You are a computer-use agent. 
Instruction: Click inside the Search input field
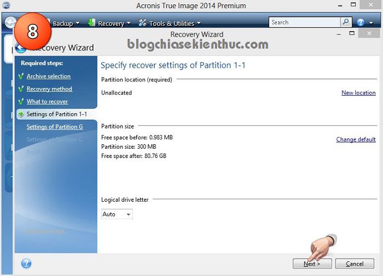click(x=304, y=22)
